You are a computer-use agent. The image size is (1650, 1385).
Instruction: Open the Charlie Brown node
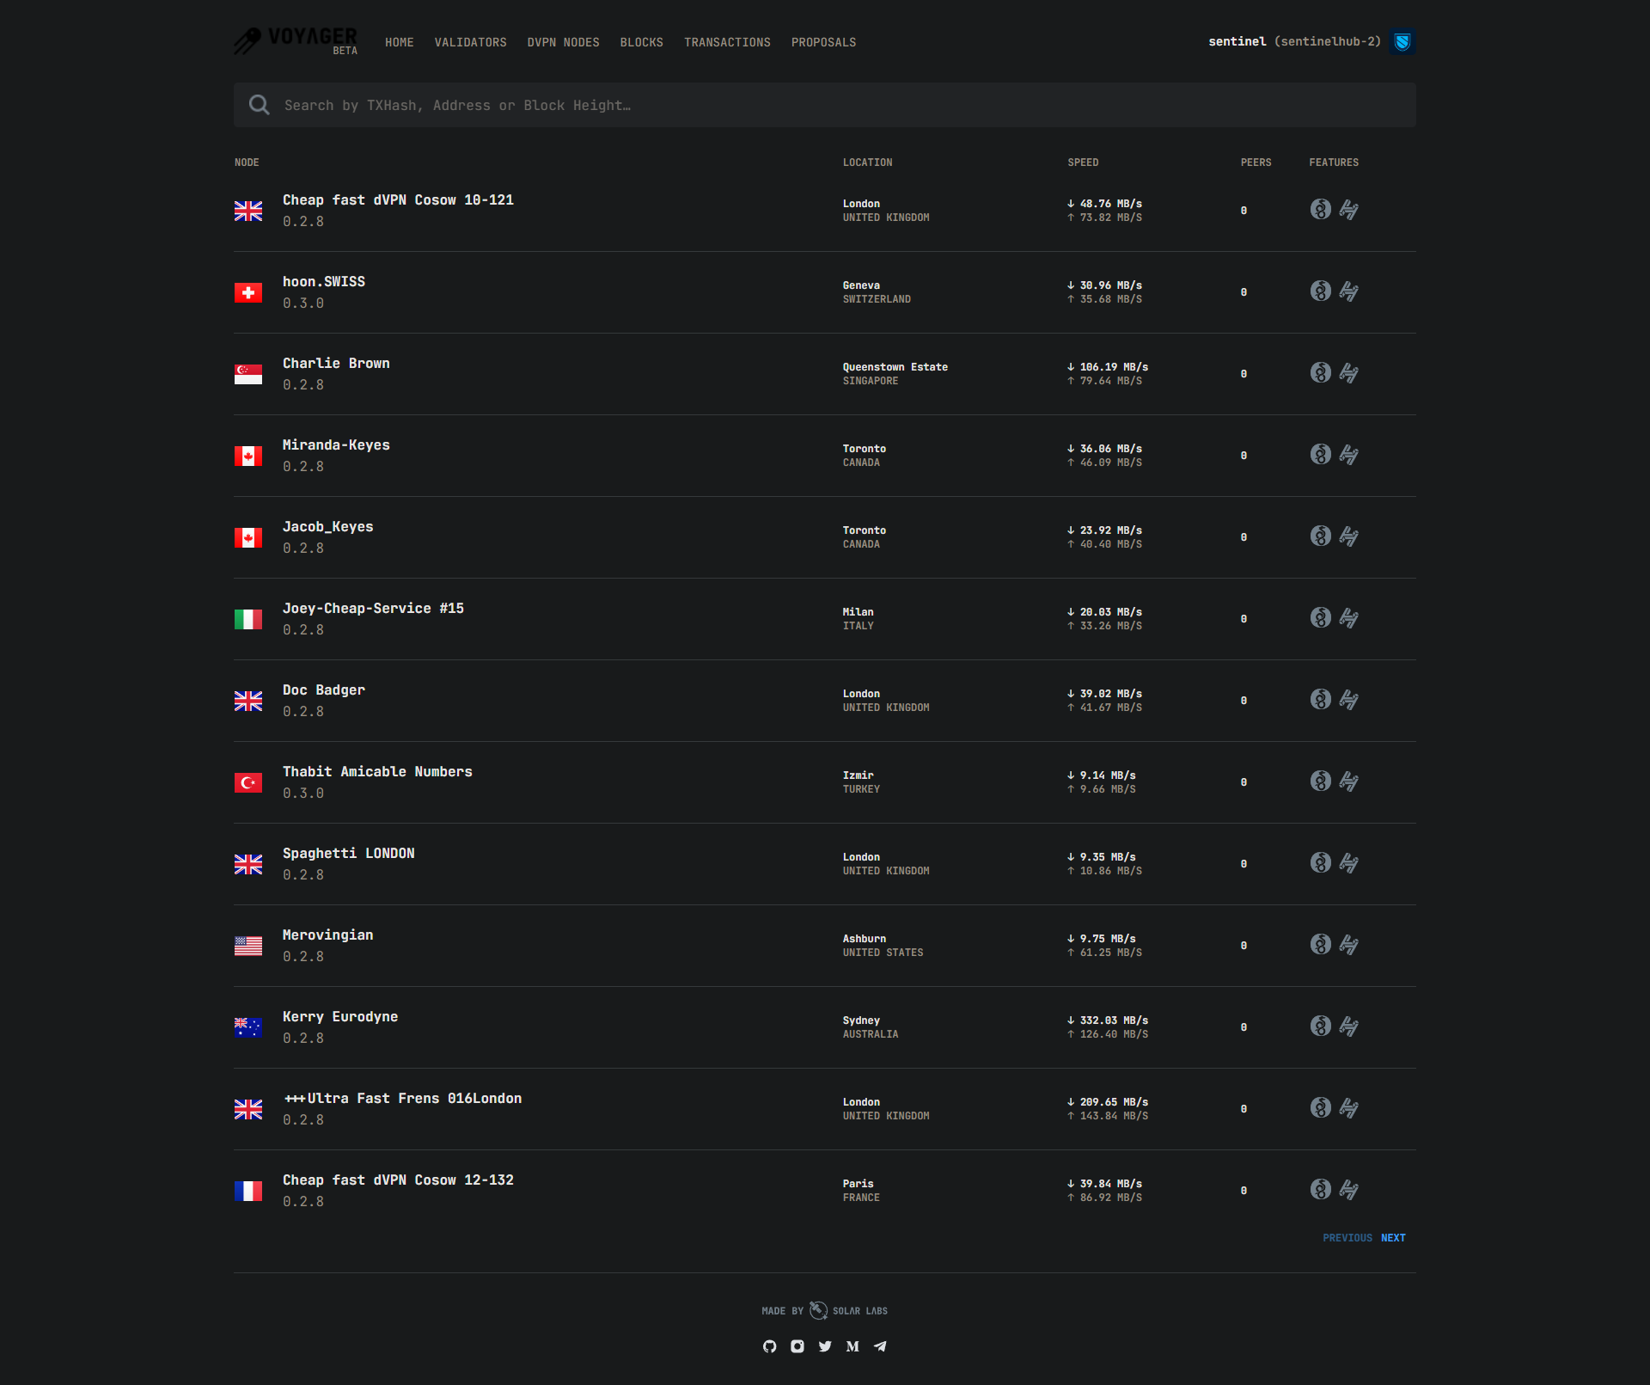(x=336, y=364)
